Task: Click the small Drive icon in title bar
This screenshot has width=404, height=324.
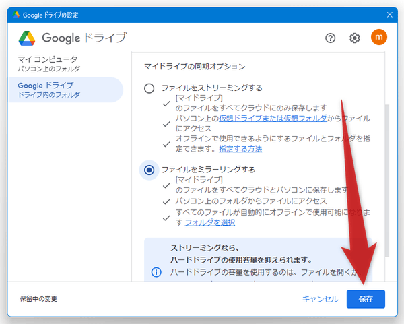Action: tap(17, 14)
